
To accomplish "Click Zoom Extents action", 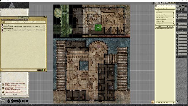I will click(x=165, y=12).
